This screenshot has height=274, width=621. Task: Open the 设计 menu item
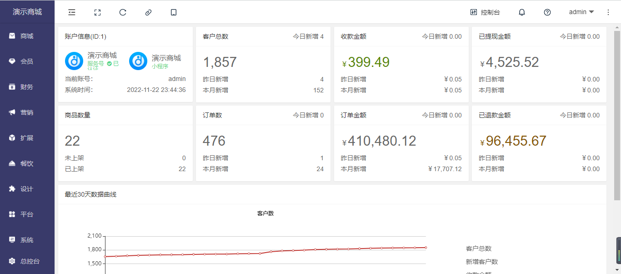pos(27,189)
